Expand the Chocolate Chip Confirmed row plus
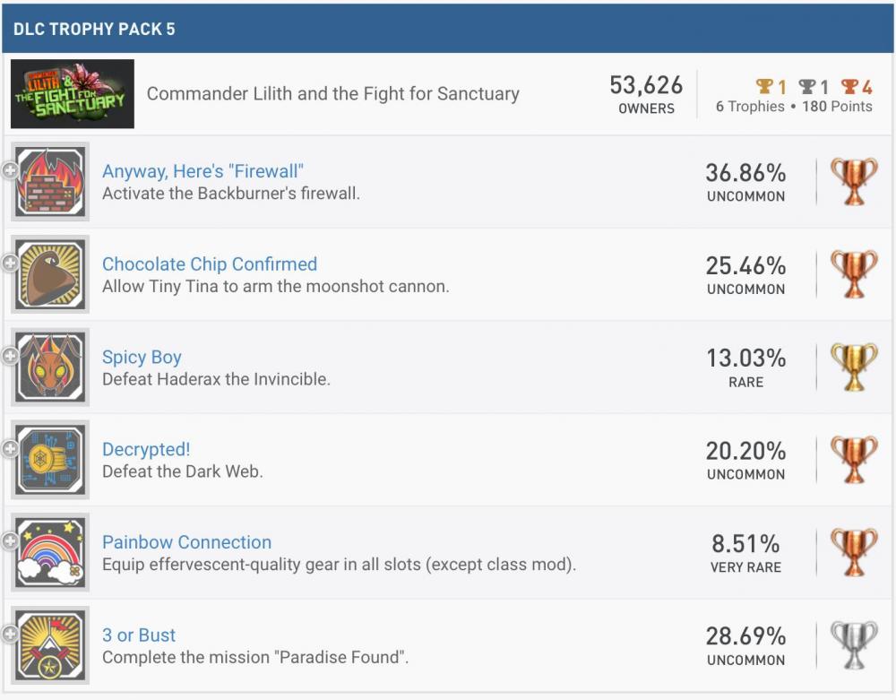The width and height of the screenshot is (896, 700). click(x=10, y=263)
